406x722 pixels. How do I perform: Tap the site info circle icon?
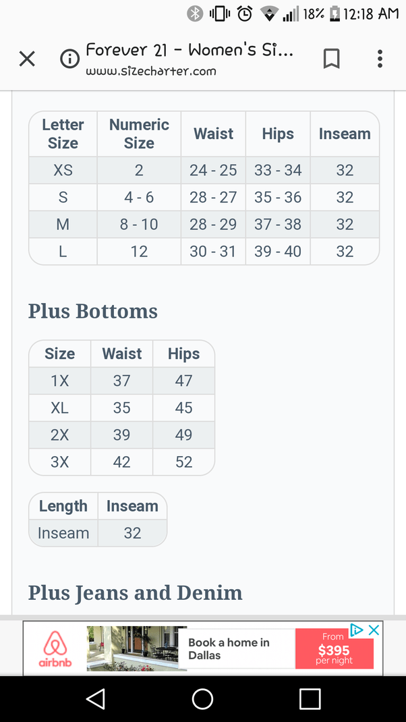(69, 59)
